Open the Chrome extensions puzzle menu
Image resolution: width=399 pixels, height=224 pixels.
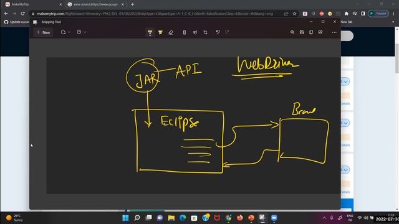(347, 14)
